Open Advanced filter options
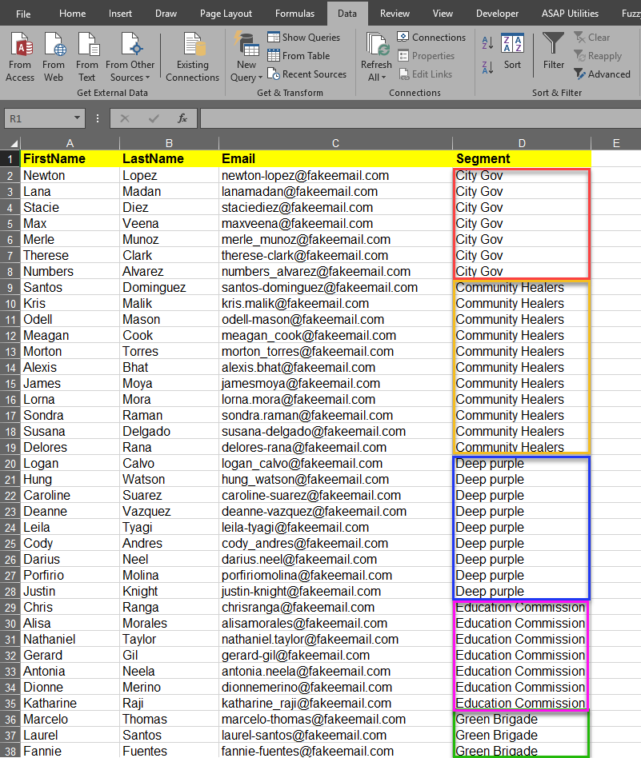The width and height of the screenshot is (641, 758). (602, 74)
